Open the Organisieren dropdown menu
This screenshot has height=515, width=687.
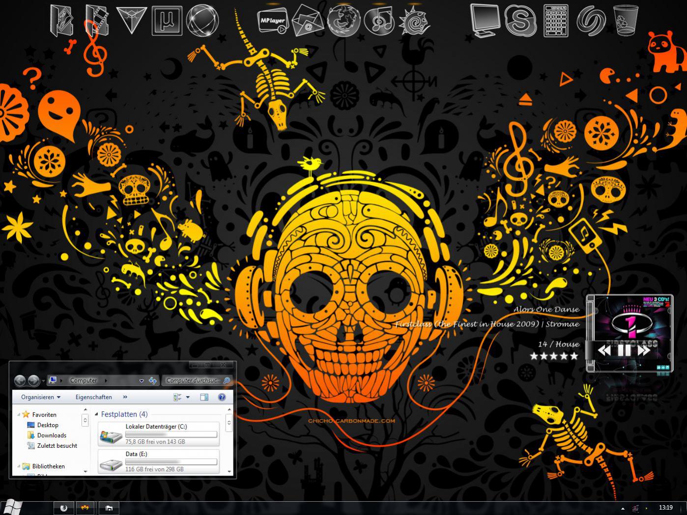pos(41,397)
